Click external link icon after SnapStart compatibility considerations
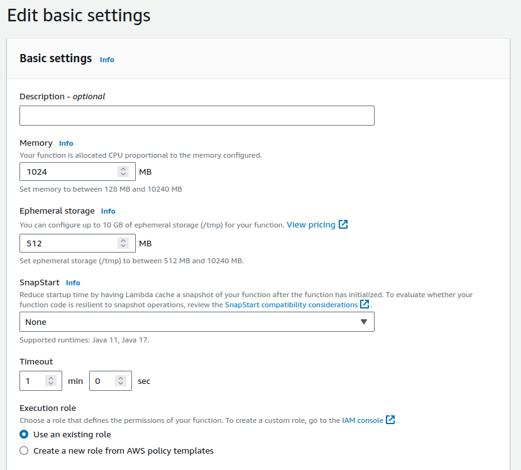521x470 pixels. pos(365,303)
